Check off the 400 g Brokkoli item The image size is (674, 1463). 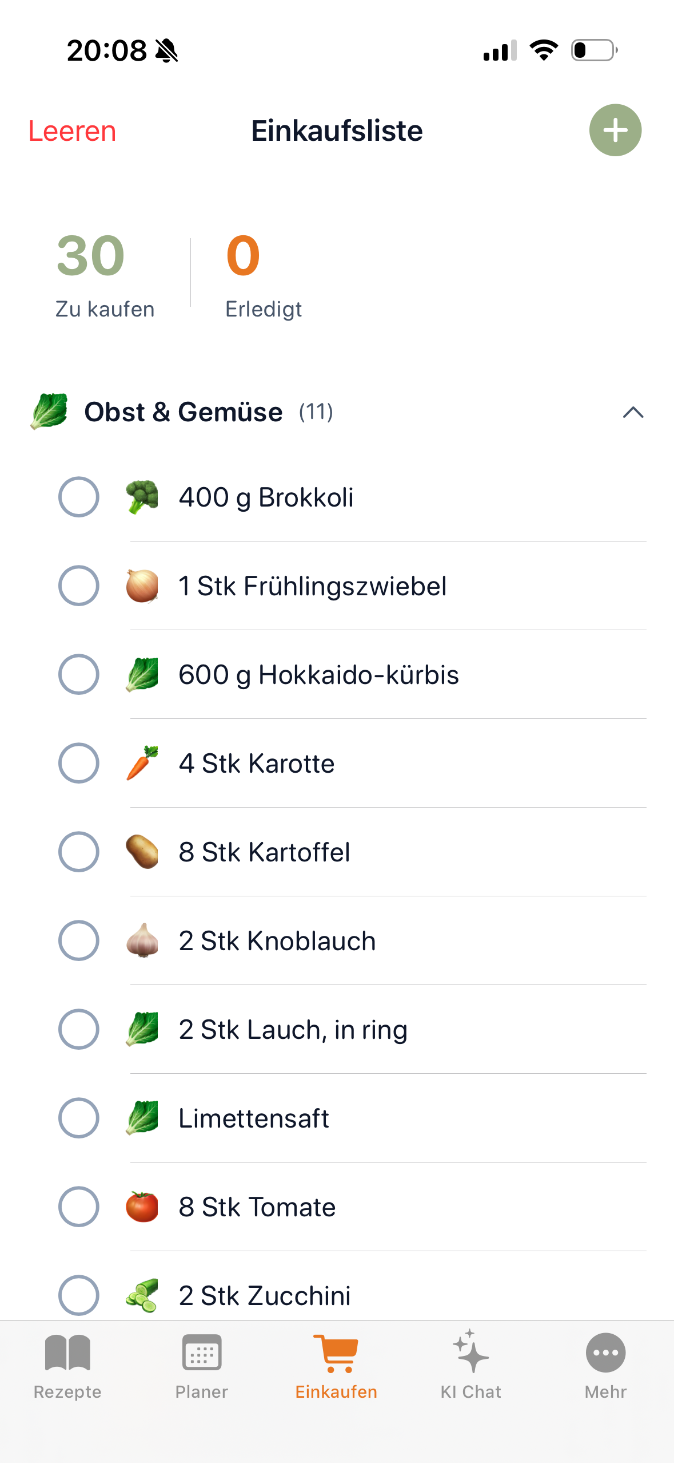point(79,496)
